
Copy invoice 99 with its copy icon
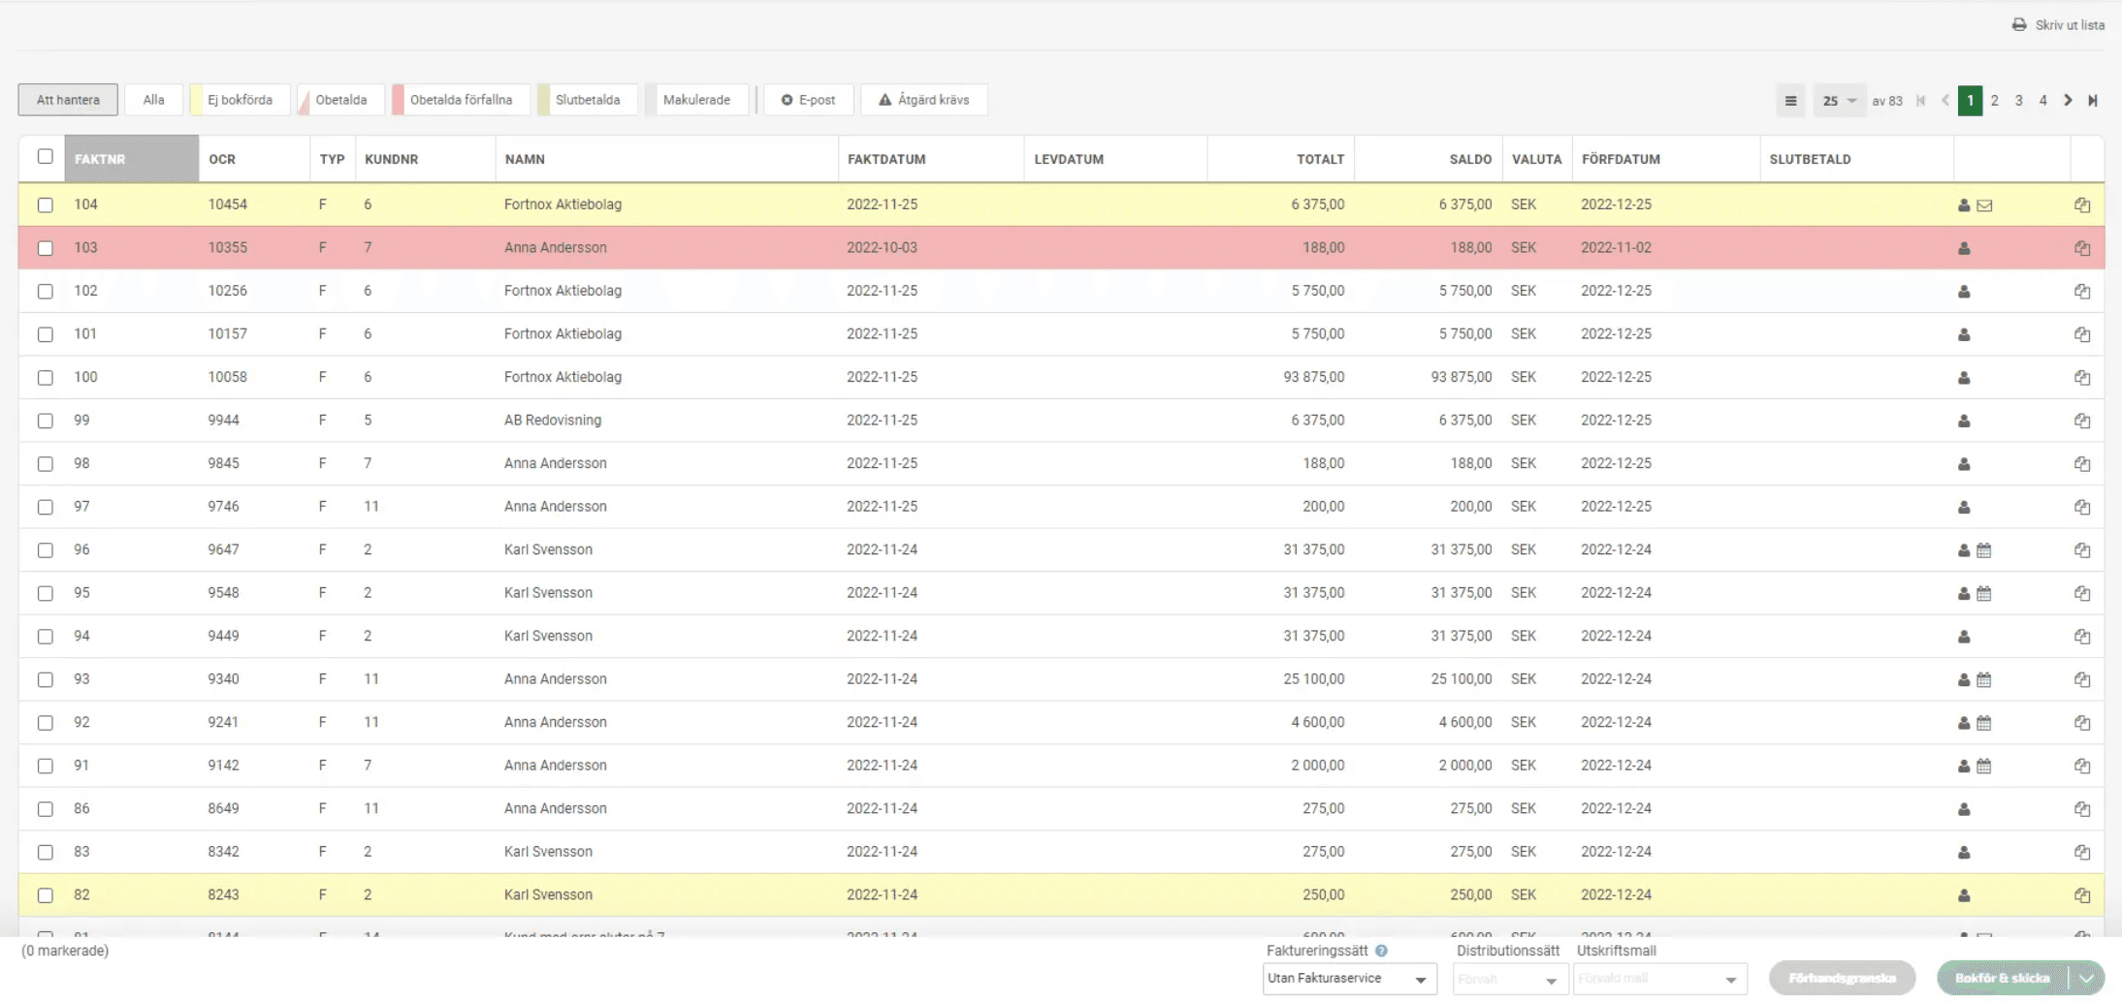(2082, 421)
